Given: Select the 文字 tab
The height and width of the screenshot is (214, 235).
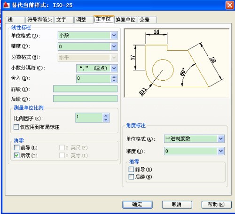Looking at the screenshot, I should pyautogui.click(x=64, y=20).
